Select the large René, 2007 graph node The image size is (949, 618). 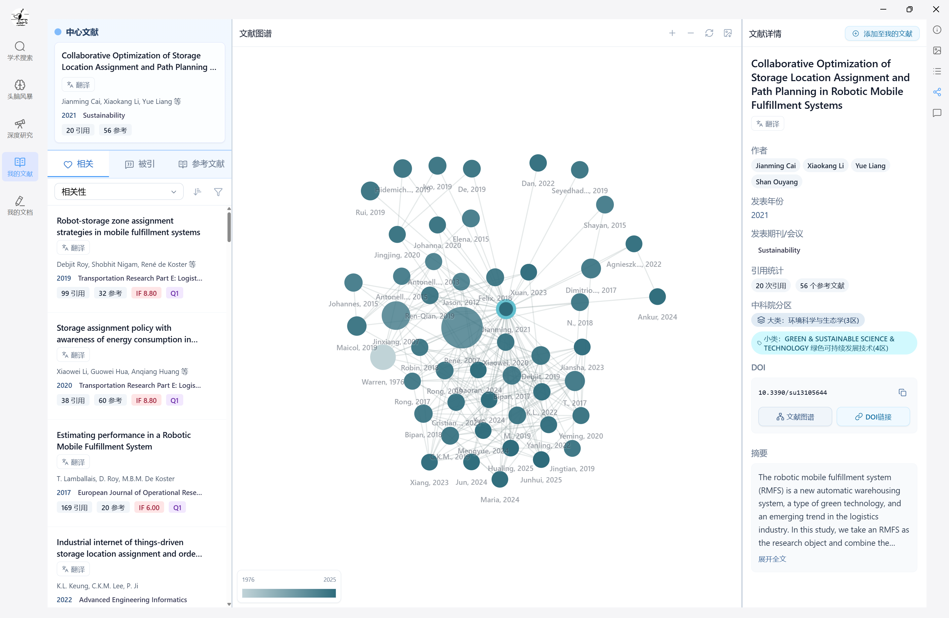pyautogui.click(x=462, y=328)
